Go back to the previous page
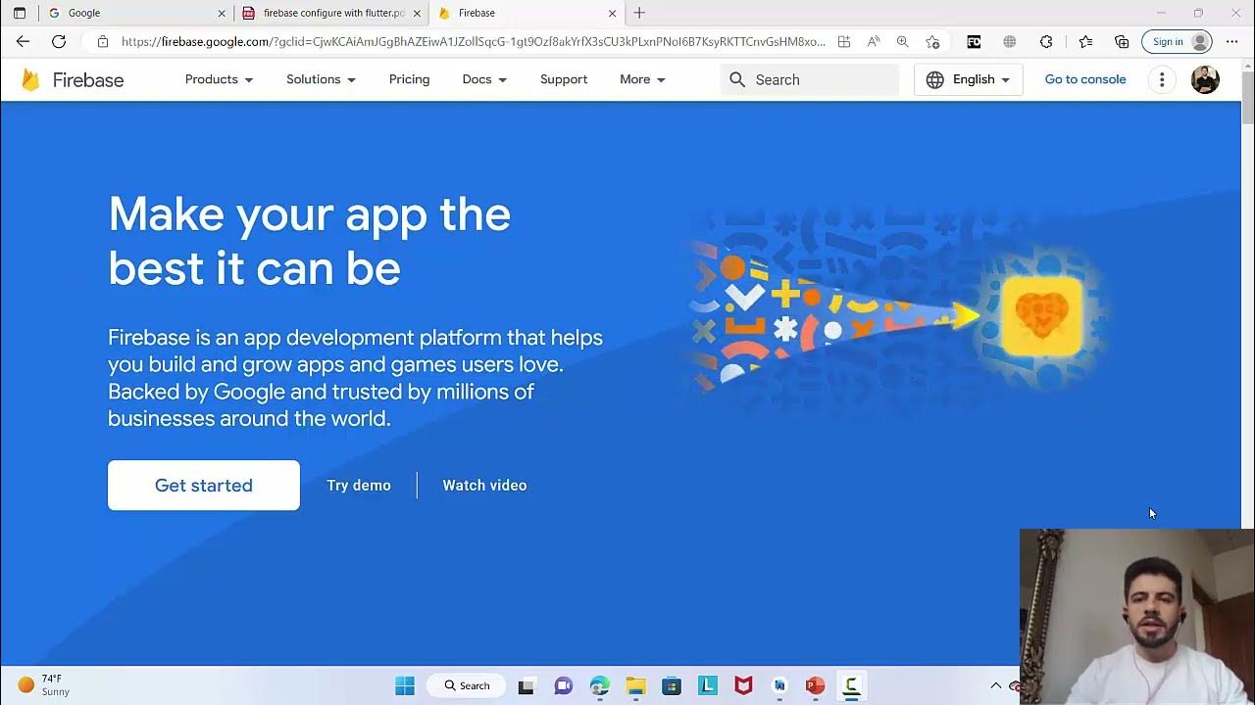Image resolution: width=1255 pixels, height=705 pixels. point(23,41)
